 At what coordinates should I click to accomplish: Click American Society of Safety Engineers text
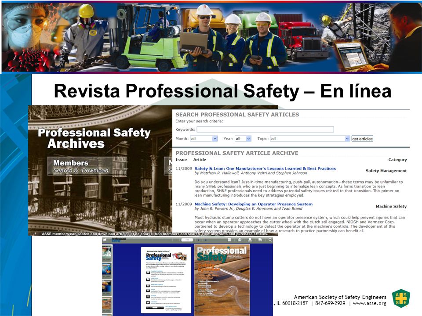(340, 297)
